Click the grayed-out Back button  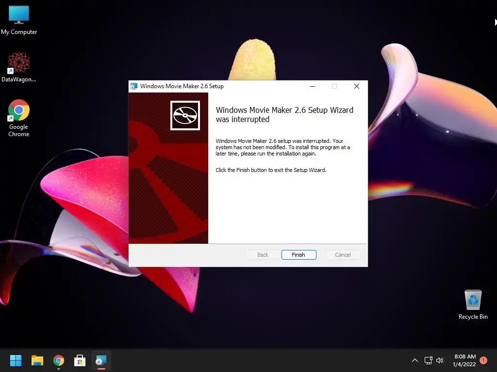tap(263, 255)
